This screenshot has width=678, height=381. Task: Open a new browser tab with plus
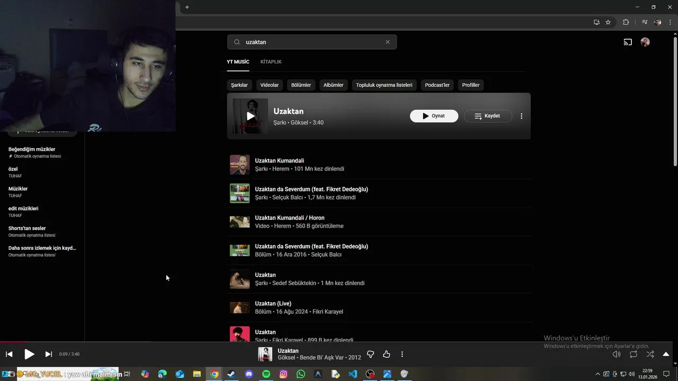(x=187, y=7)
